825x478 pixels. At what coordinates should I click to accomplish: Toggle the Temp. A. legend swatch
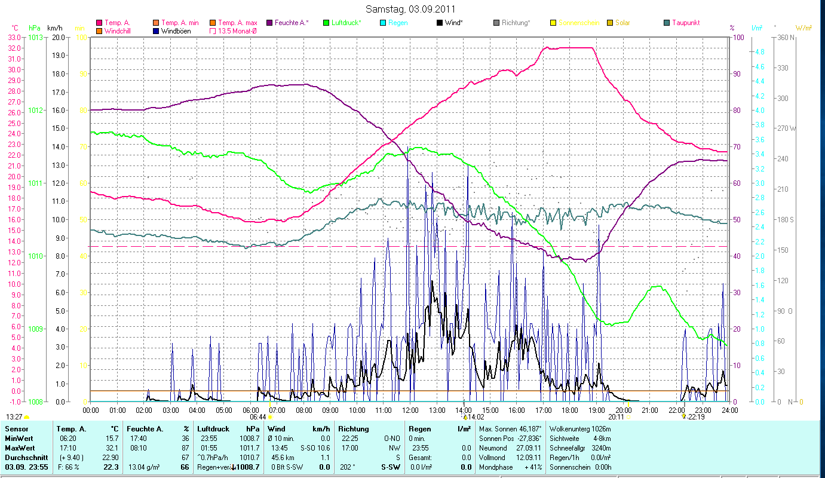(x=99, y=23)
